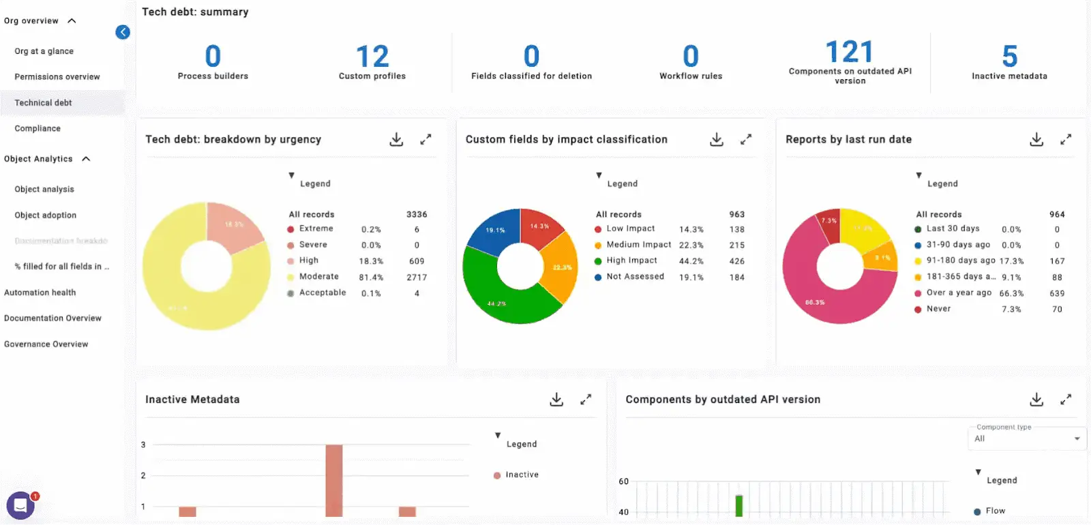Download the Reports by last run date chart
The width and height of the screenshot is (1091, 525).
click(x=1036, y=140)
